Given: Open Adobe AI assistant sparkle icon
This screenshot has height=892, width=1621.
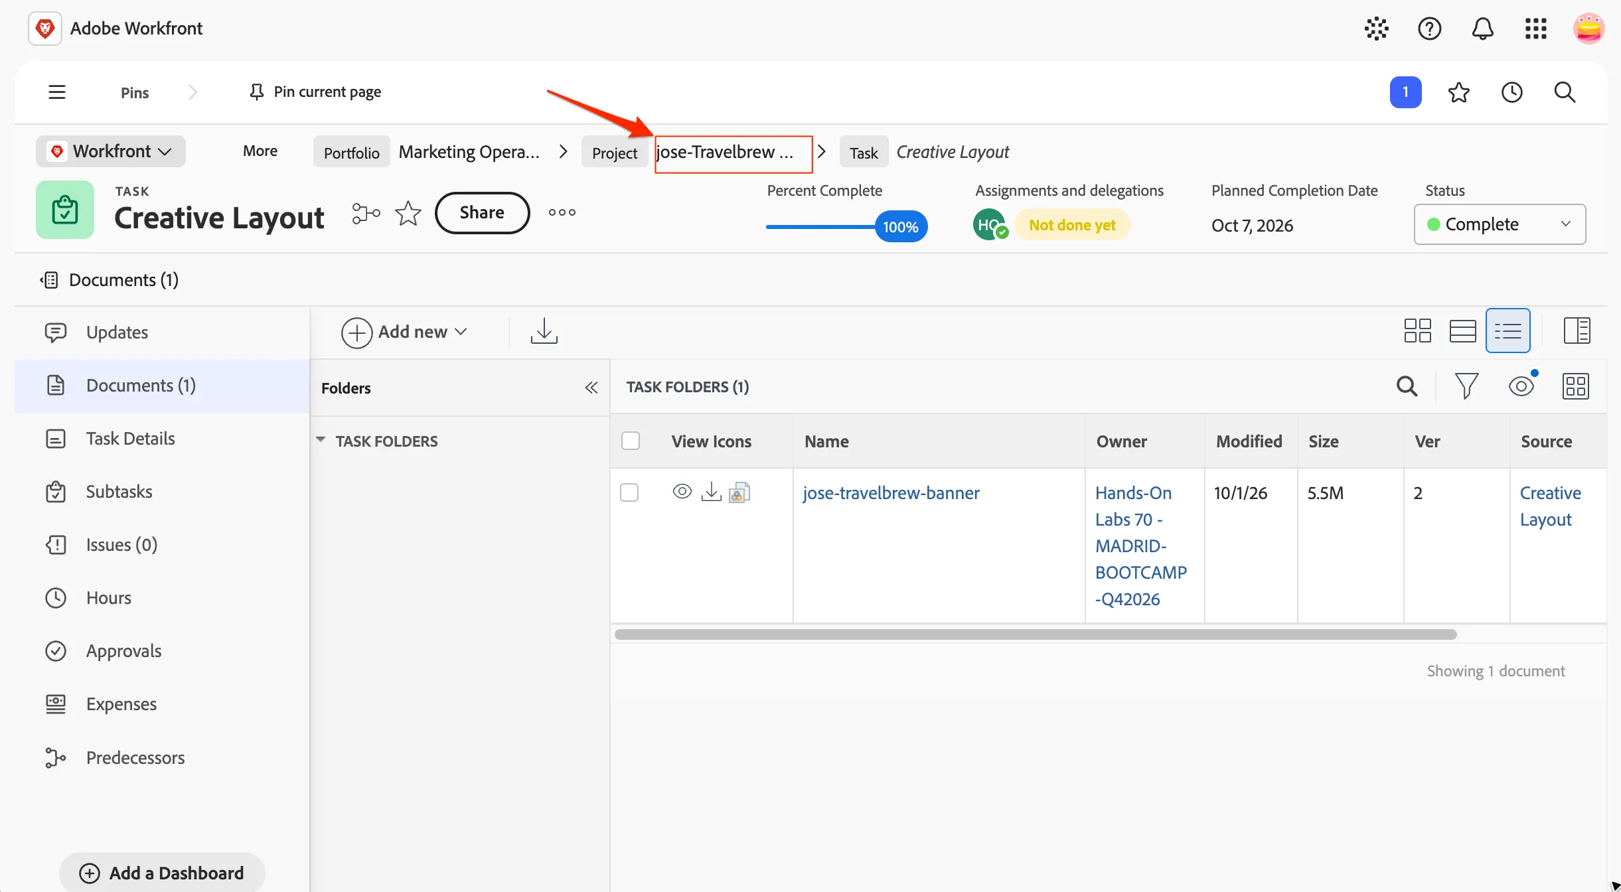Looking at the screenshot, I should 1376,29.
